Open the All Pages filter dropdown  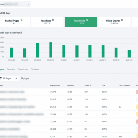click(9, 79)
